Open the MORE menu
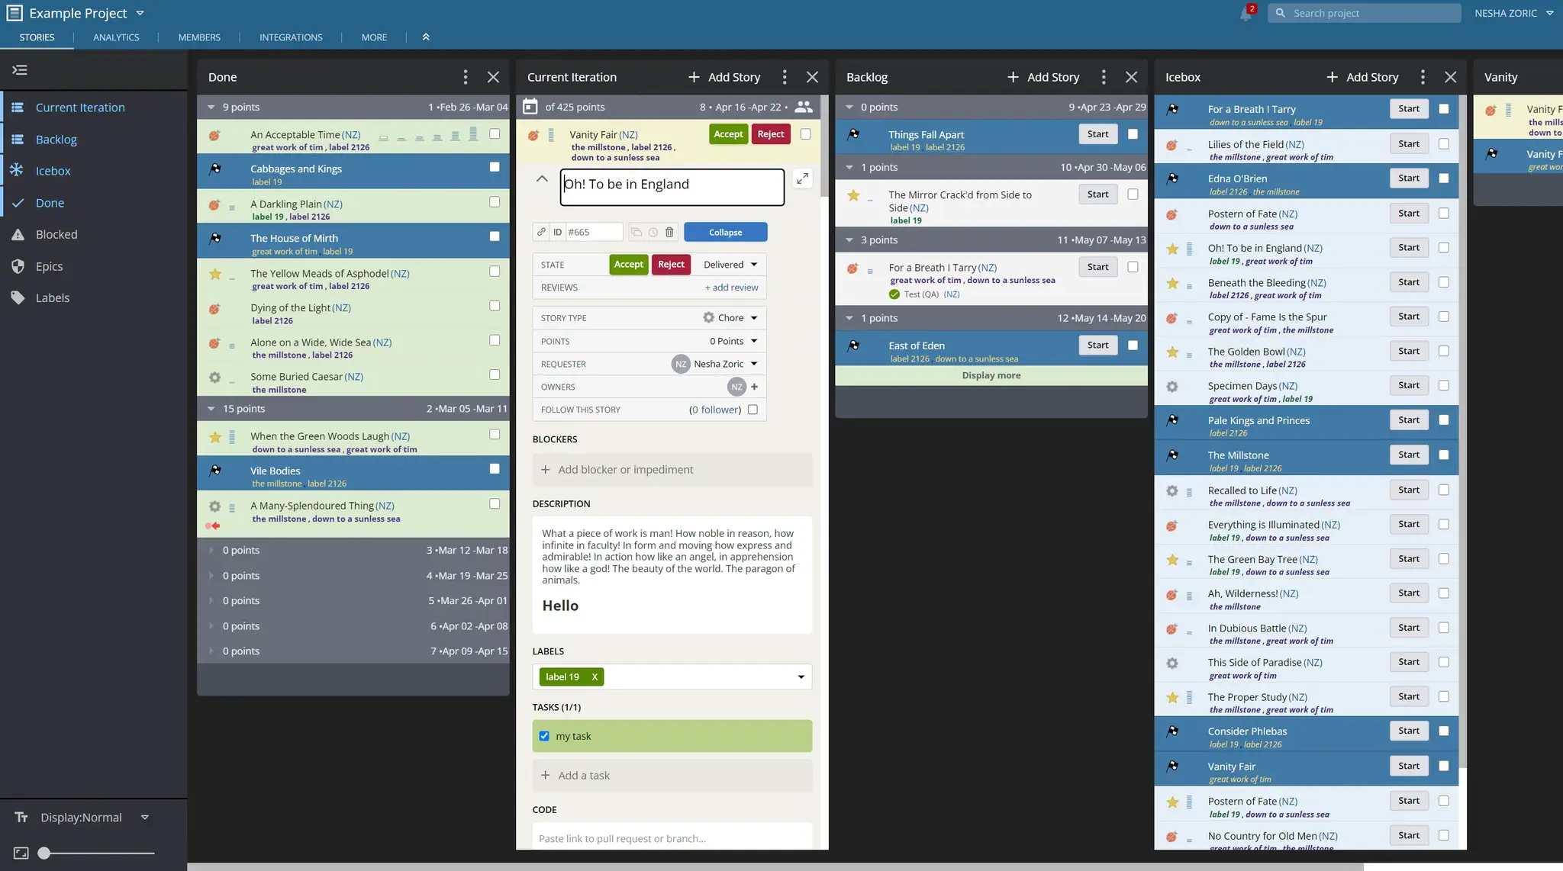Screen dimensions: 1563x871 (374, 37)
